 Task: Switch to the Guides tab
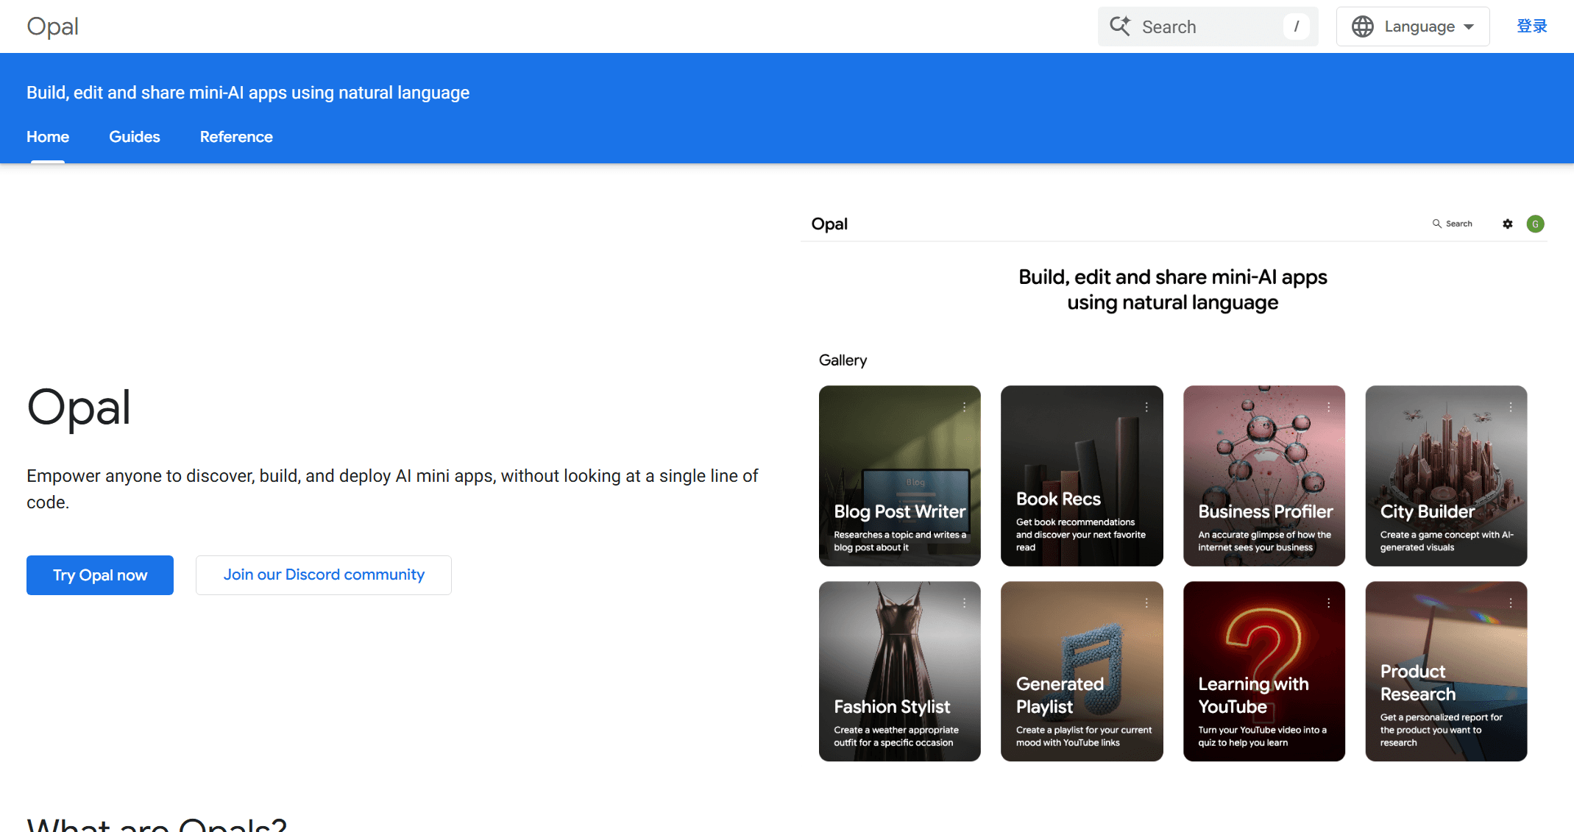134,137
